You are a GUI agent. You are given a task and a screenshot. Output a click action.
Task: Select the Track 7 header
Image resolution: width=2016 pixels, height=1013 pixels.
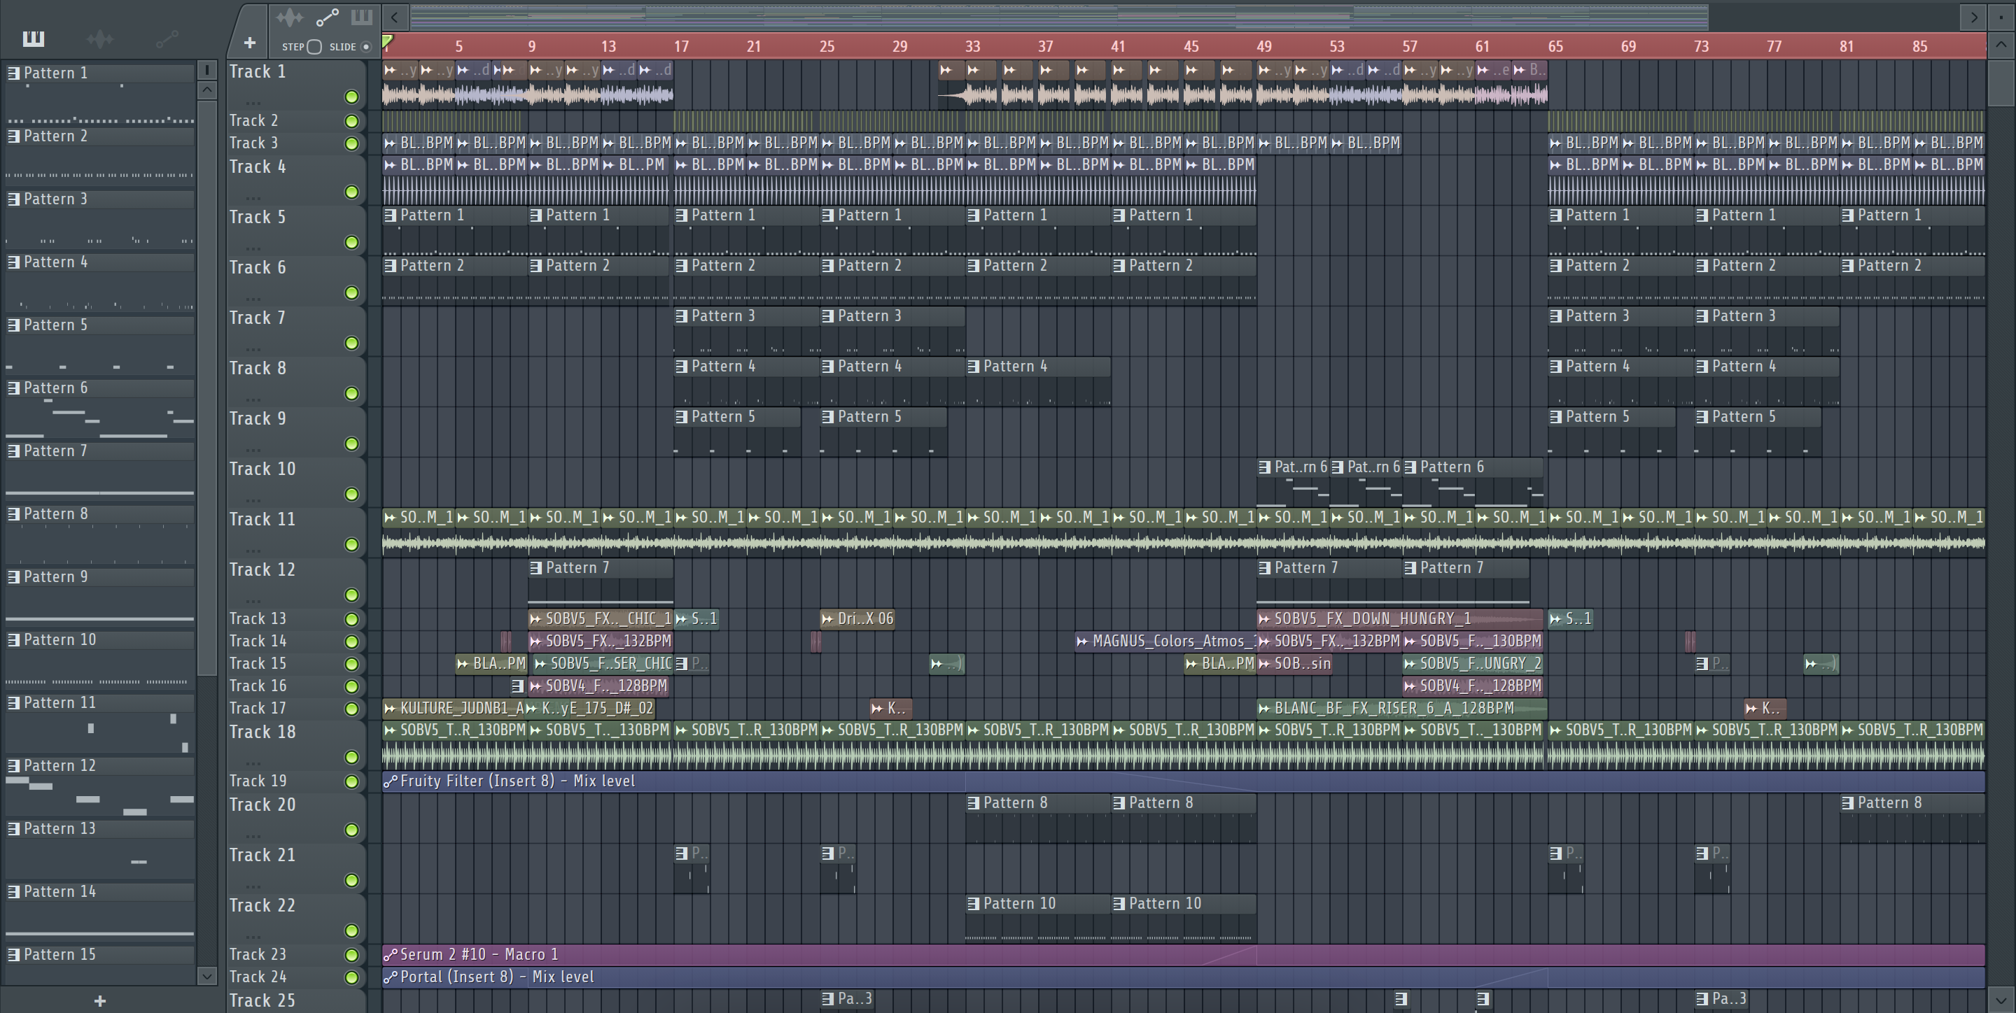[297, 331]
